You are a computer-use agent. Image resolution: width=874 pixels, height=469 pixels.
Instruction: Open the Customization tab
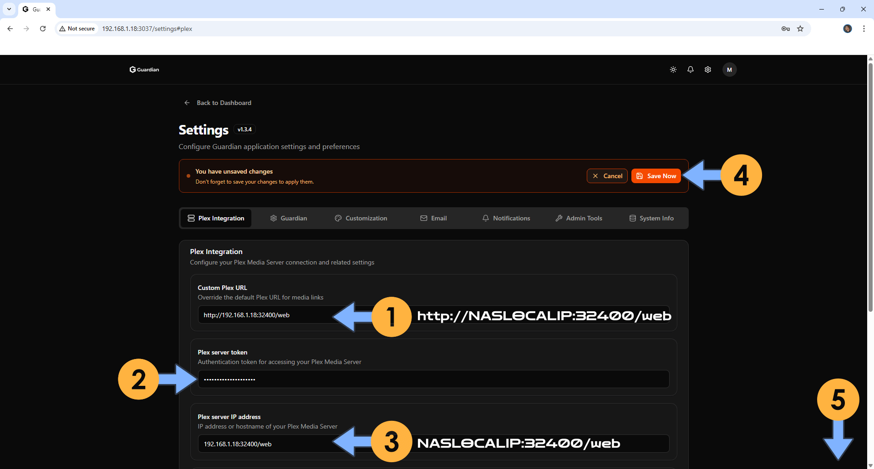[x=361, y=218]
